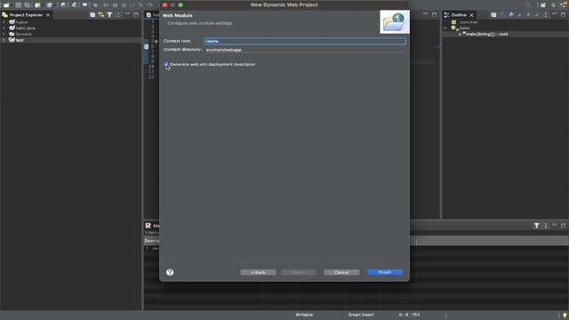This screenshot has height=320, width=569.
Task: Select the 'test' project in Project Explorer
Action: click(x=20, y=40)
